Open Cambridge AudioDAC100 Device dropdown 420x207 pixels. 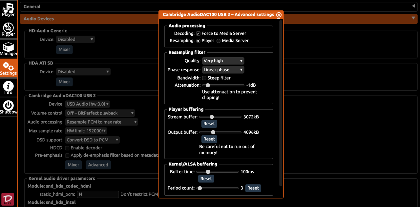88,104
